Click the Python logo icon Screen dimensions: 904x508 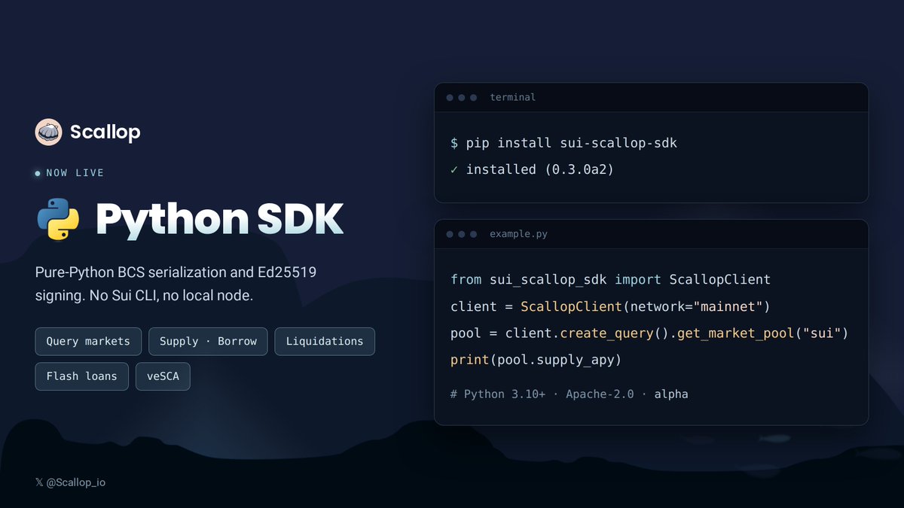pyautogui.click(x=58, y=219)
